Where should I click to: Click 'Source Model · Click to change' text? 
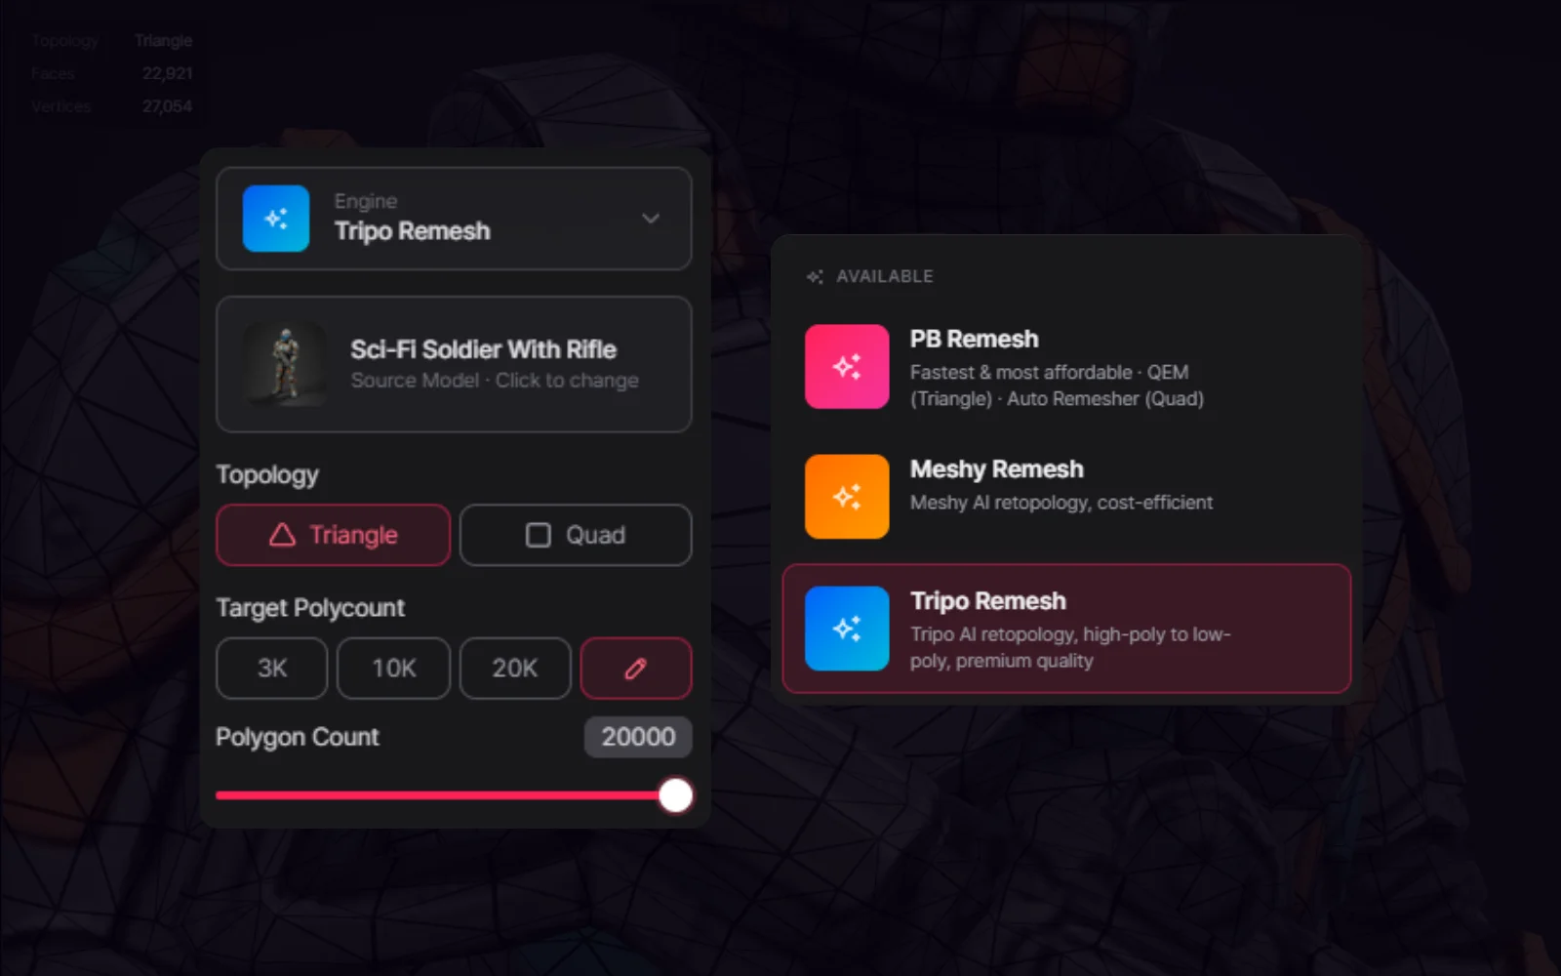click(x=495, y=381)
